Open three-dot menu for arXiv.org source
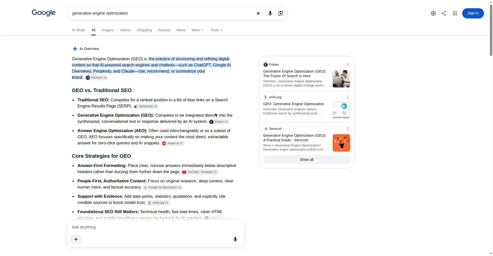Viewport: 493px width, 256px height. (x=348, y=97)
